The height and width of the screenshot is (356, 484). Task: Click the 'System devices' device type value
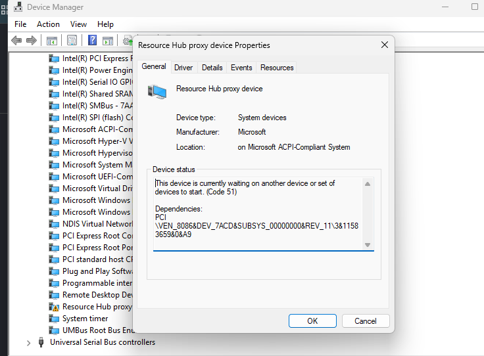click(x=262, y=118)
